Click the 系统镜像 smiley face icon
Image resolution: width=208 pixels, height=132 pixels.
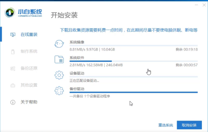coord(59,44)
